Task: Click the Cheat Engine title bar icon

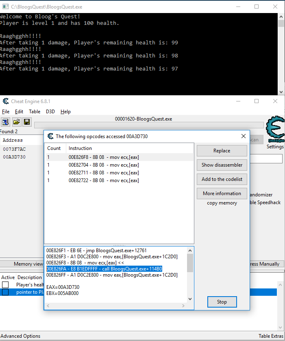Action: coord(5,101)
